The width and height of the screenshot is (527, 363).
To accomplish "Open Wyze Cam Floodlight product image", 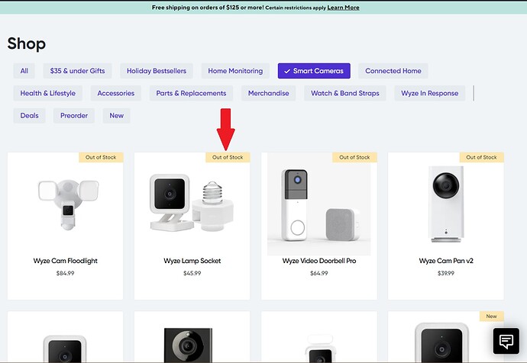I will click(68, 204).
